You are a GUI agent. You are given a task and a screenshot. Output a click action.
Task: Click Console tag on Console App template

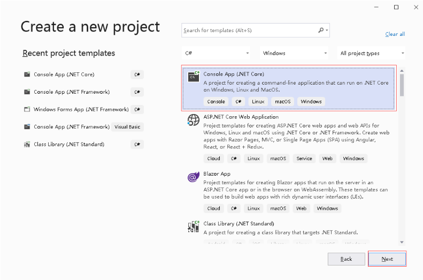216,102
